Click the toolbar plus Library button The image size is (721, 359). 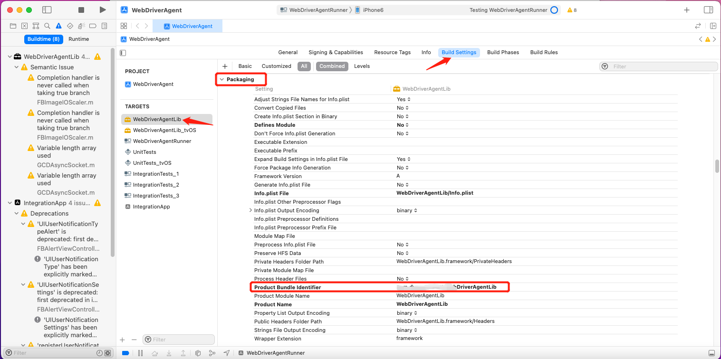(687, 10)
